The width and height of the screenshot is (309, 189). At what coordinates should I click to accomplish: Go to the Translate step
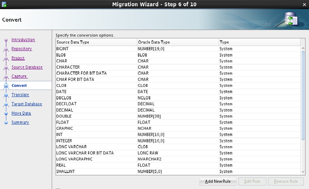pyautogui.click(x=20, y=94)
